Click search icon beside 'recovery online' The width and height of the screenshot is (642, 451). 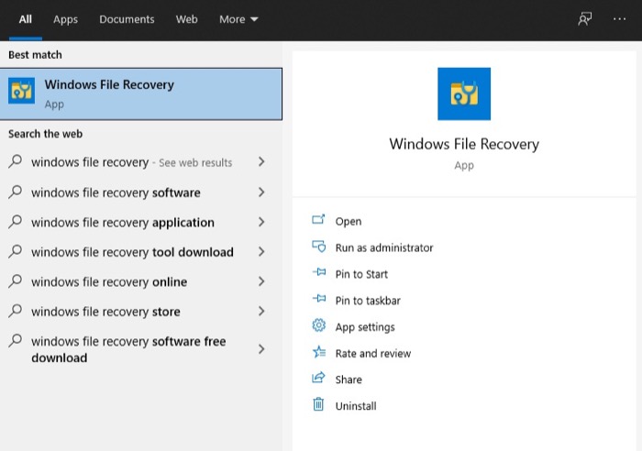(x=16, y=281)
